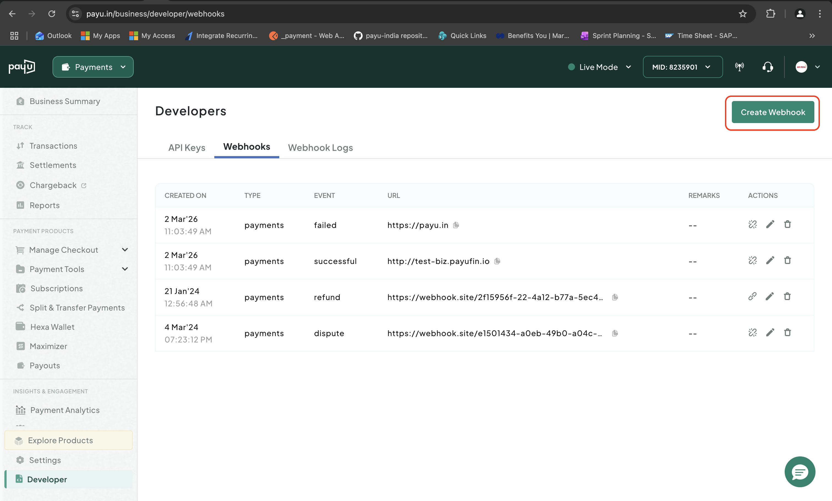Click the broadcast antenna icon in header

pos(739,67)
